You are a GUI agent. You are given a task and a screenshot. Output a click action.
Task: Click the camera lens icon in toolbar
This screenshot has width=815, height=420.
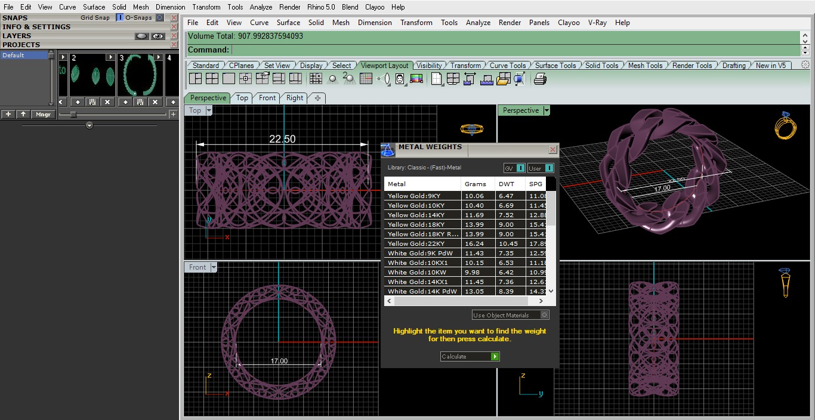[x=385, y=78]
